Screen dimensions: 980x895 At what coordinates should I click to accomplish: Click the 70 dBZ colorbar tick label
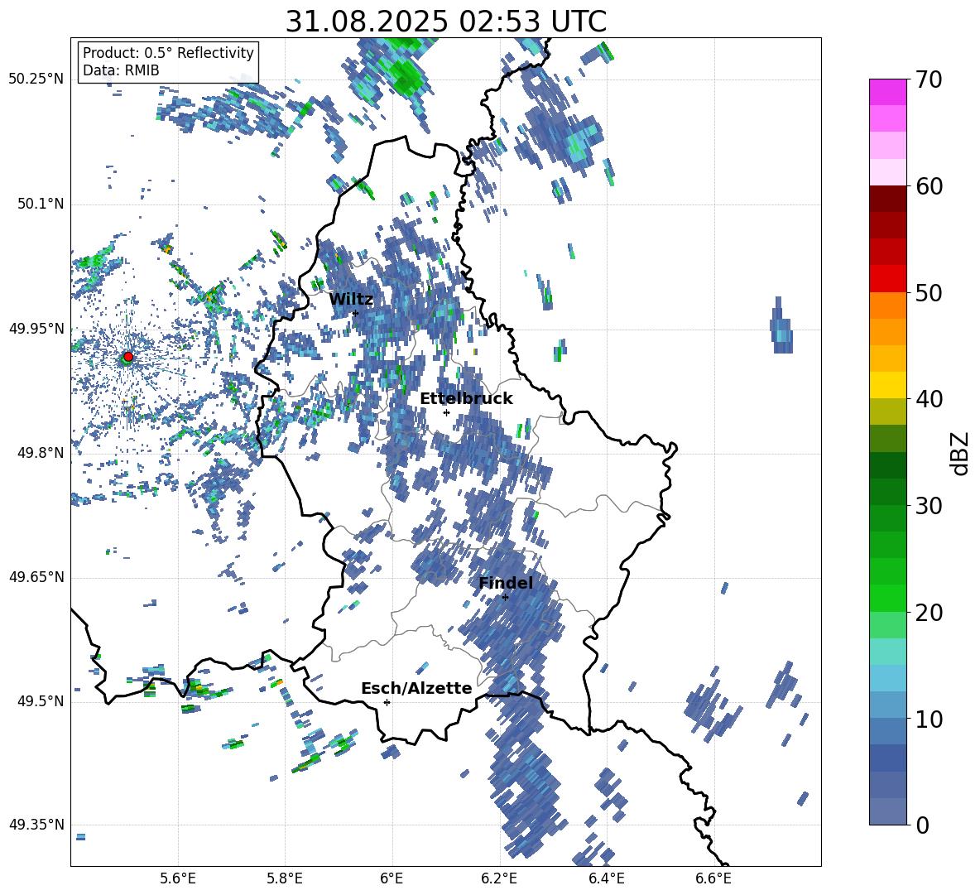click(x=929, y=79)
